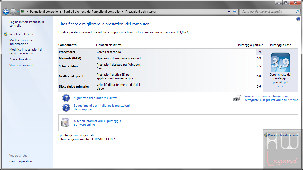The image size is (303, 170).
Task: Click the Control Panel icon in address bar
Action: (22, 11)
